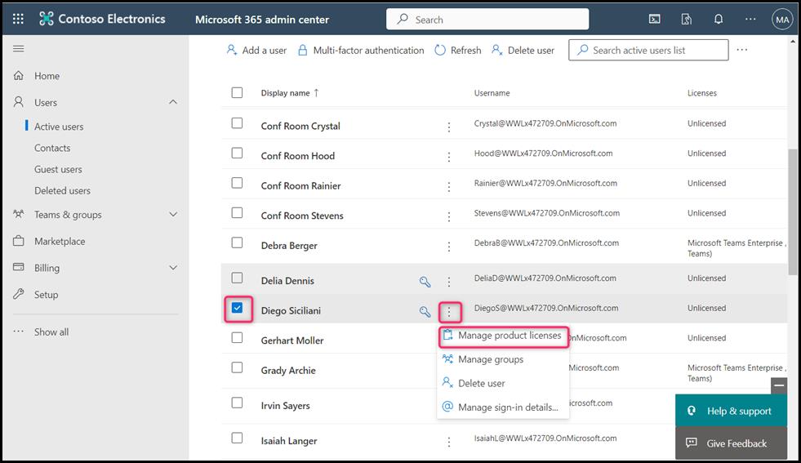
Task: Click the notifications bell icon
Action: (x=719, y=19)
